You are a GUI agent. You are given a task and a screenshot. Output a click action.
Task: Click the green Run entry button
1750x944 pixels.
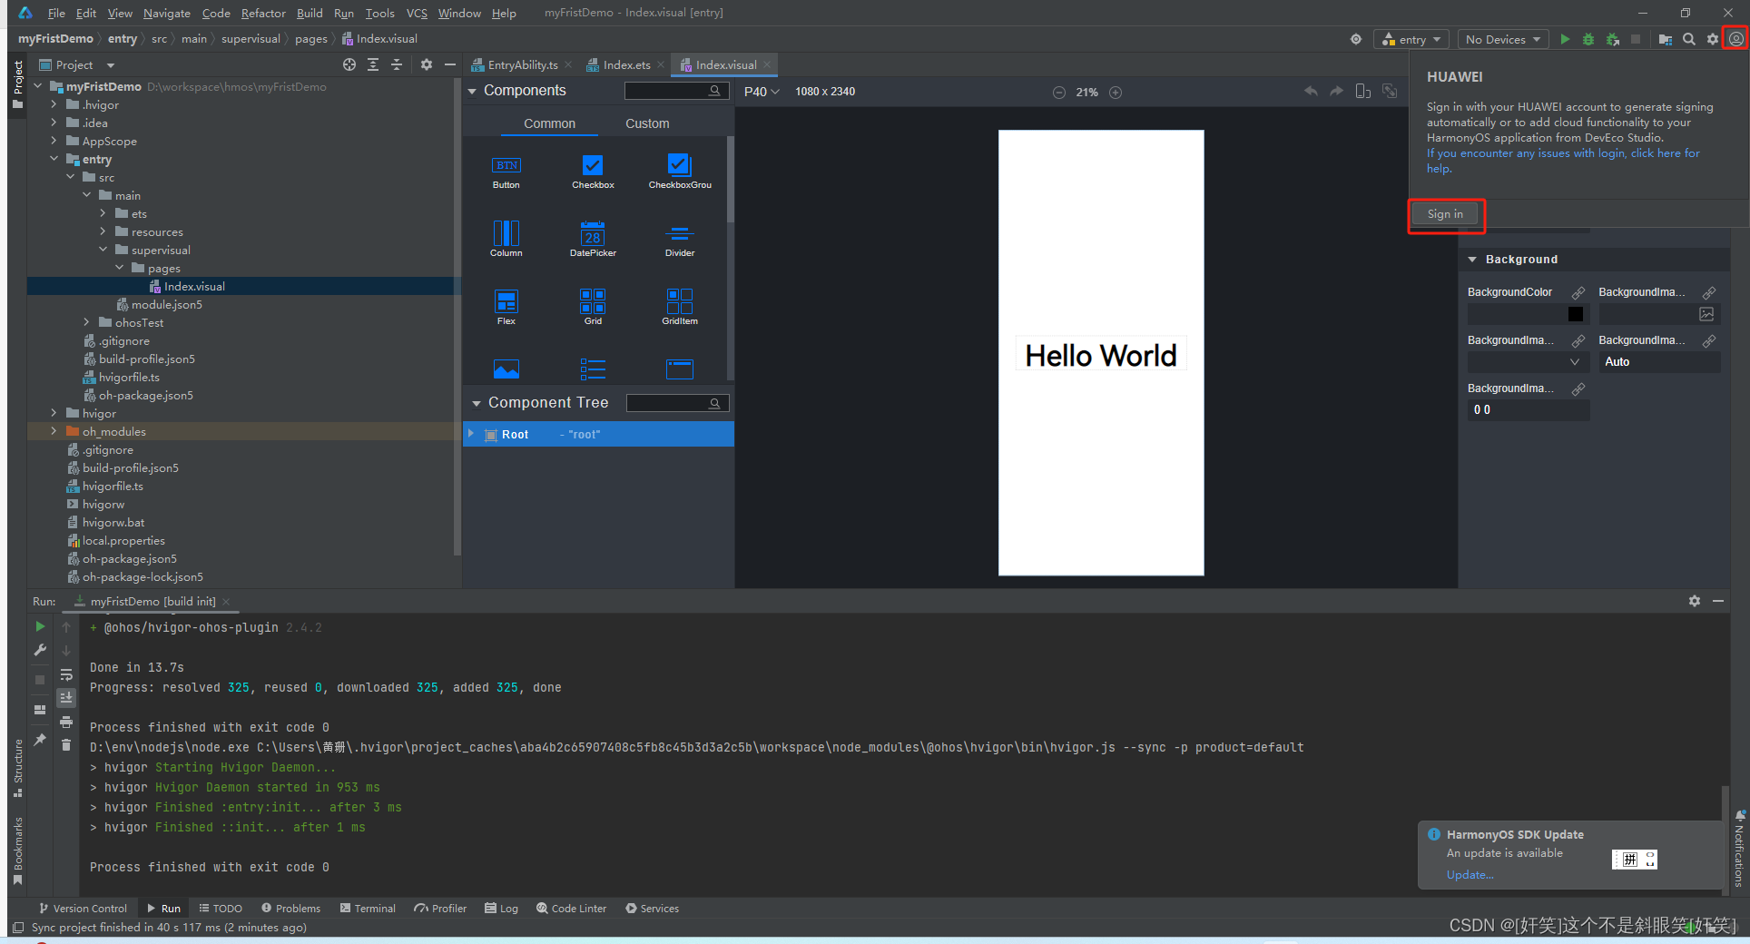pos(1565,39)
